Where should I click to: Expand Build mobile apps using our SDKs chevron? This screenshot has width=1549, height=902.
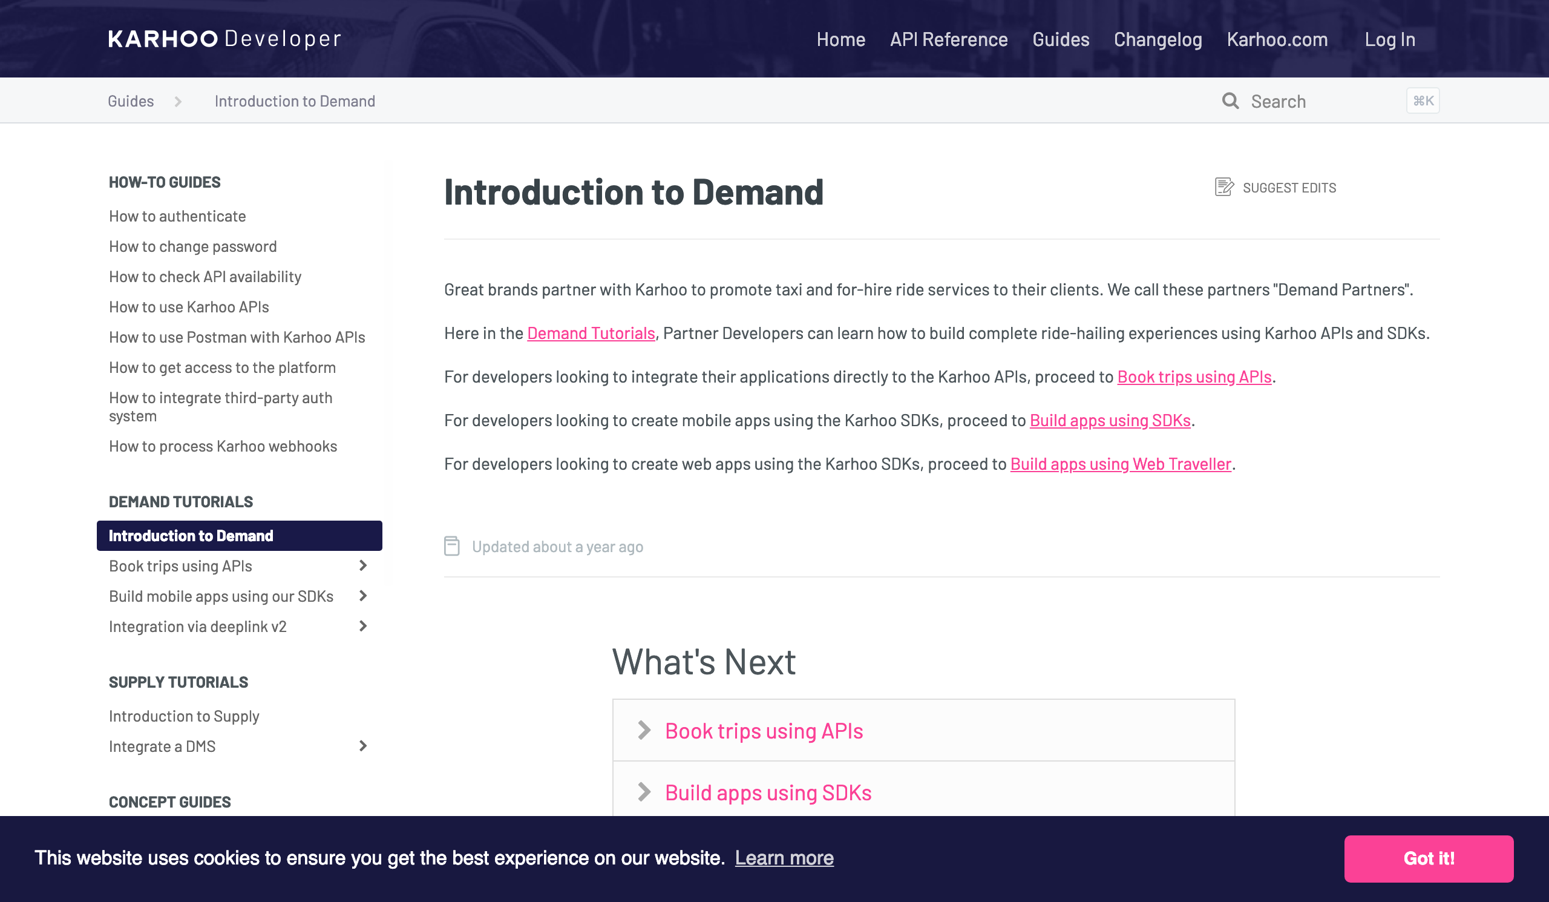[362, 596]
